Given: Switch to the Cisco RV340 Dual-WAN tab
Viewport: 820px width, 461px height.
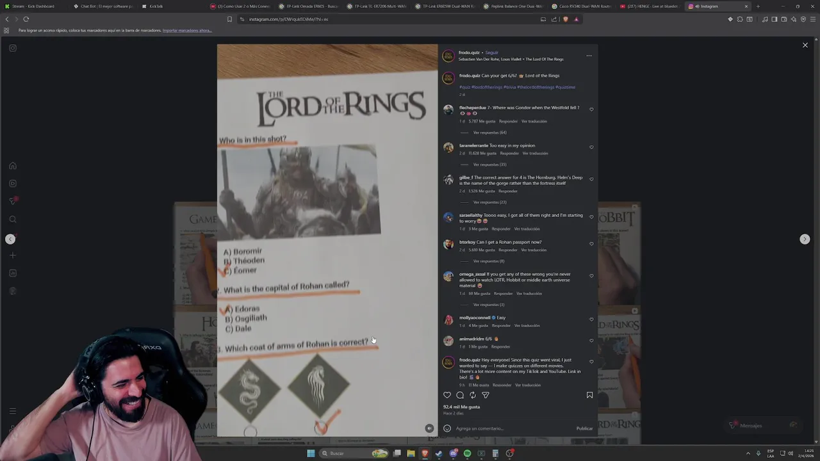Looking at the screenshot, I should click(580, 6).
